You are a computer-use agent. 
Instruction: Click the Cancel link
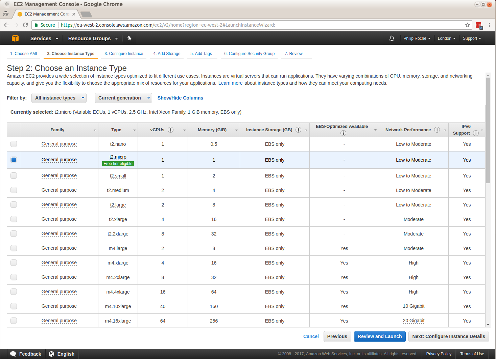point(311,336)
